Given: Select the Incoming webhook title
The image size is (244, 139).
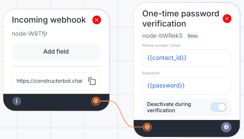Looking at the screenshot, I should (x=49, y=20).
